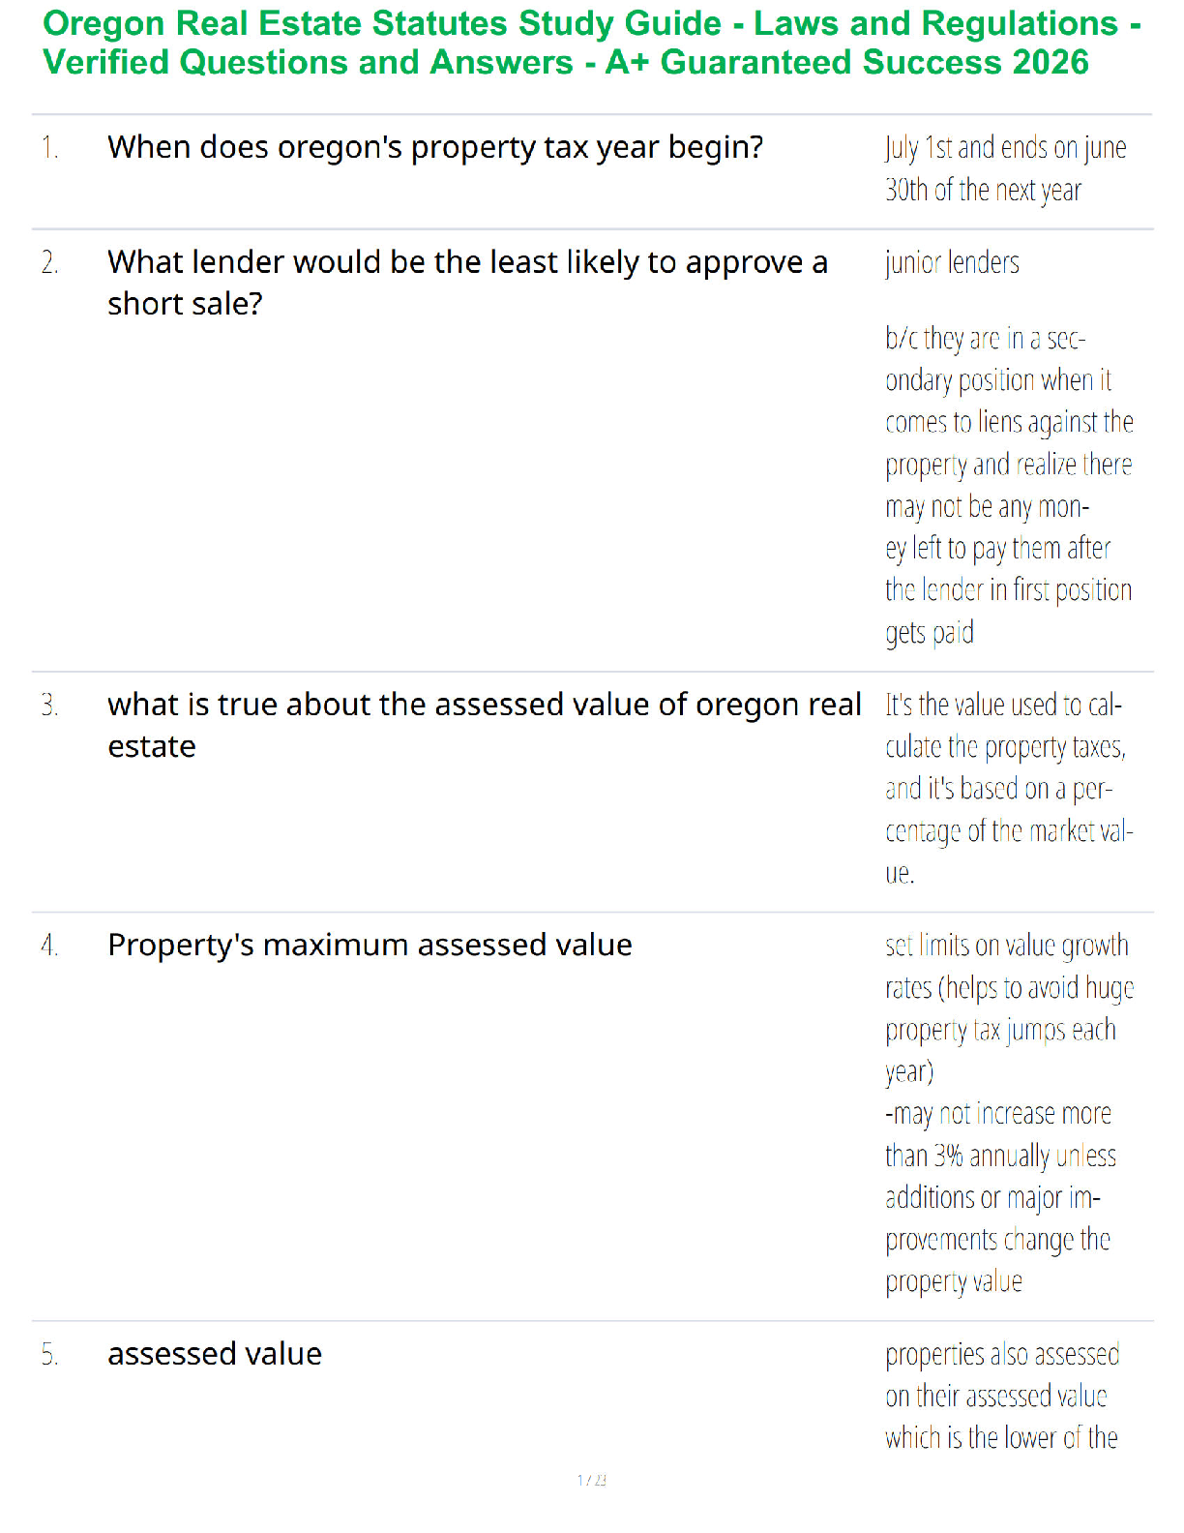Click the row number 1 label
This screenshot has width=1184, height=1533.
(x=49, y=148)
